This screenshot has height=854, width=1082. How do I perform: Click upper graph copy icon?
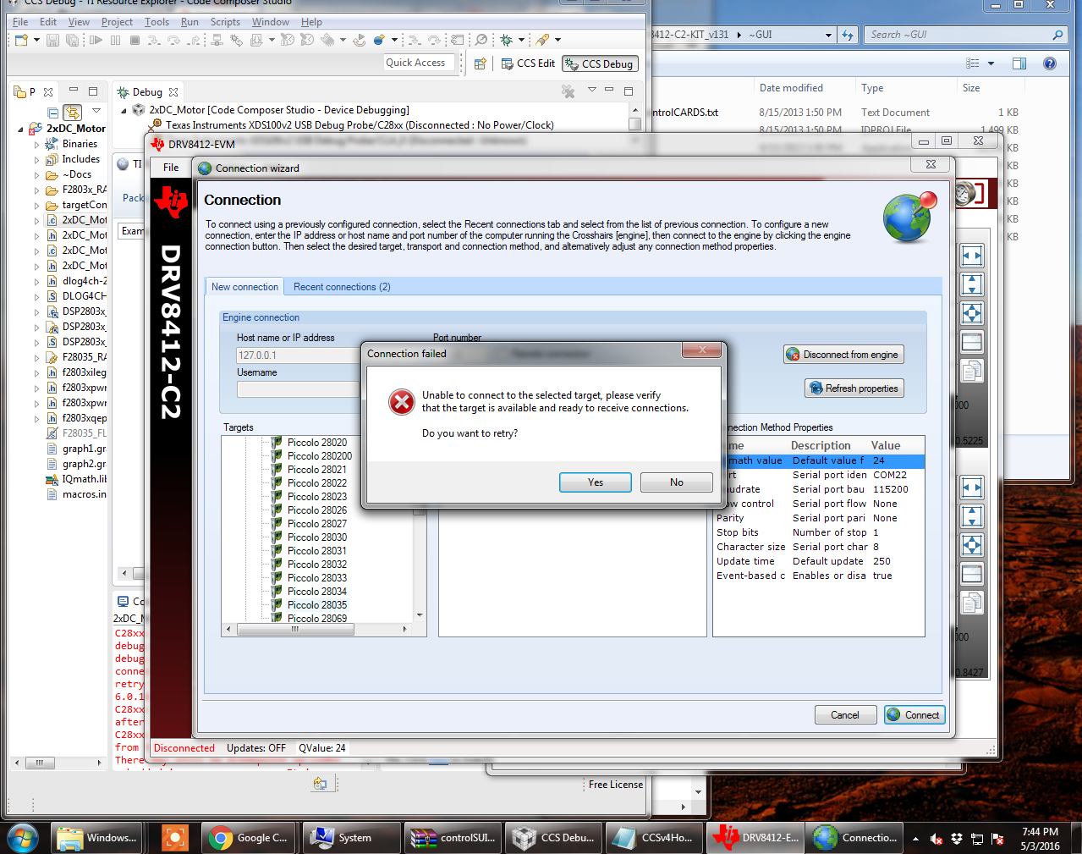pyautogui.click(x=972, y=371)
